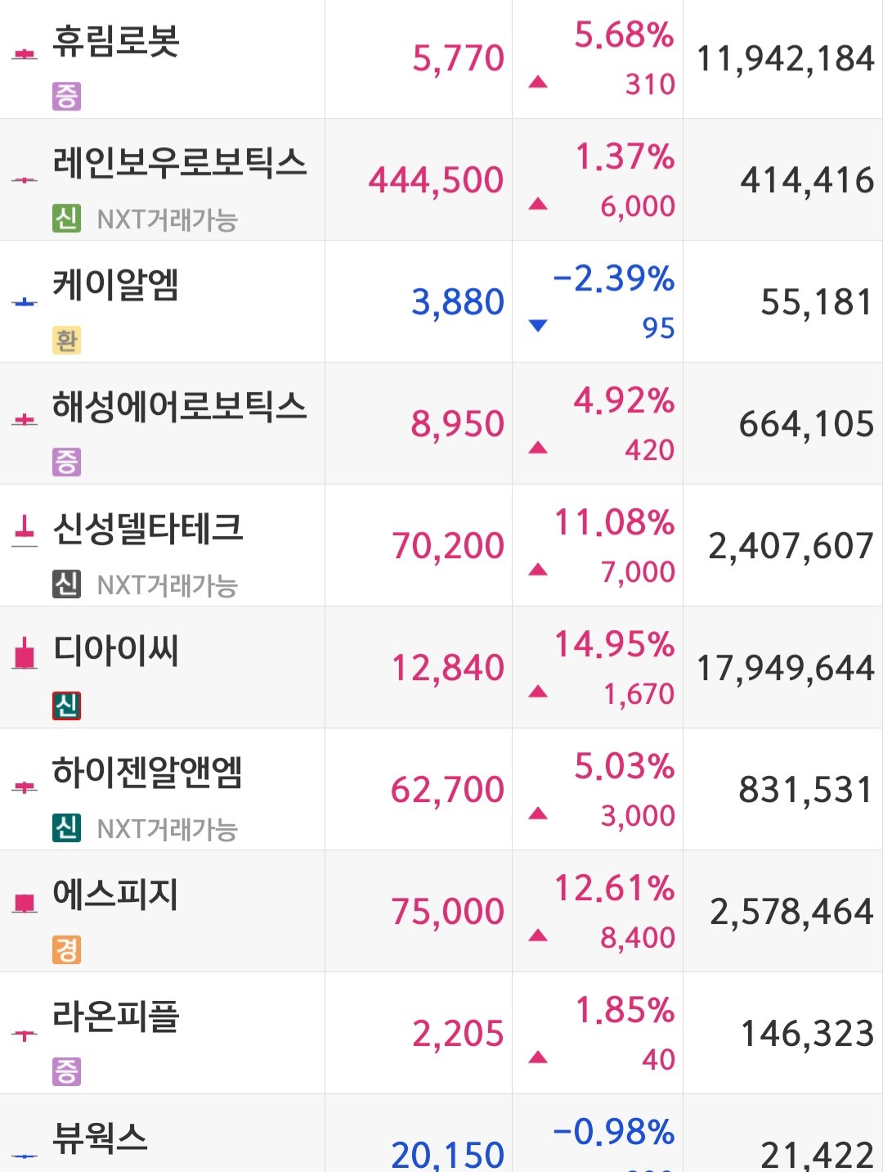This screenshot has width=883, height=1172.
Task: Click the orange 경 badge under 에스피지
Action: 67,949
